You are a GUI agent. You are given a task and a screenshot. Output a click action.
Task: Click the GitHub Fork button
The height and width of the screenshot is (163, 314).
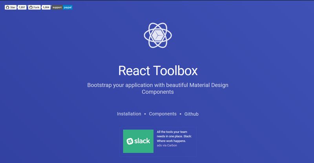pos(34,7)
